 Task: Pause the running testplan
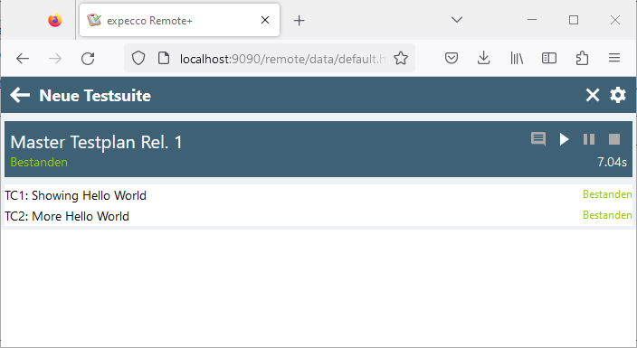589,139
